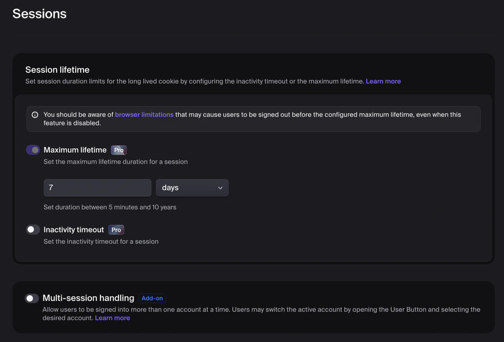Click the info icon in the warning banner
The image size is (504, 342).
[35, 114]
